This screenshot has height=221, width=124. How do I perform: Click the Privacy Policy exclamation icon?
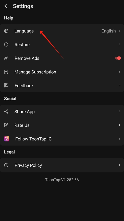[x=6, y=165]
